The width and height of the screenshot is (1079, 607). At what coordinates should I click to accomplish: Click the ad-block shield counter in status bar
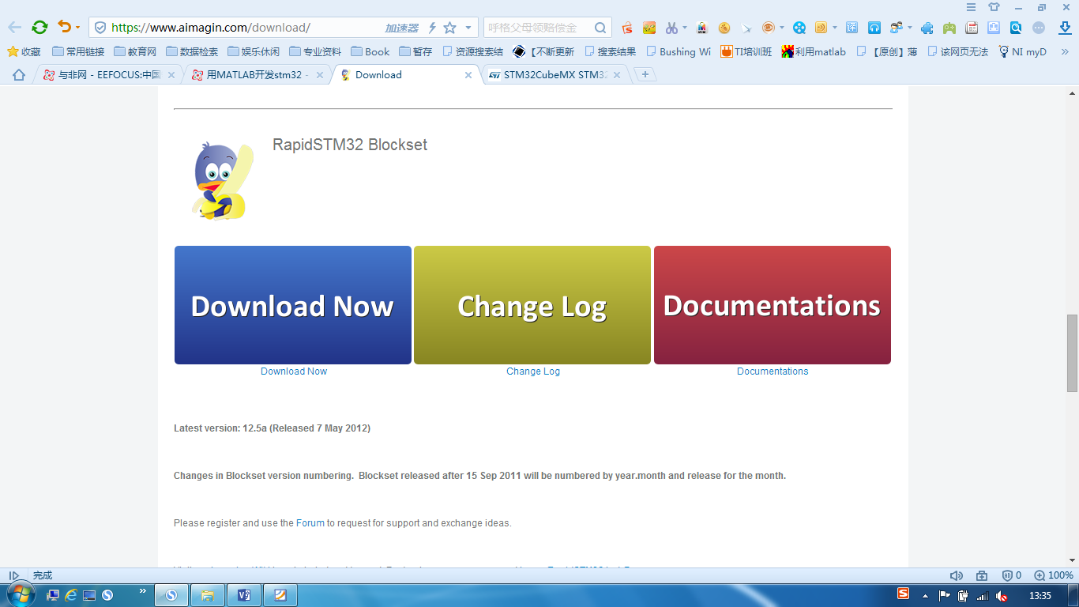tap(1012, 575)
